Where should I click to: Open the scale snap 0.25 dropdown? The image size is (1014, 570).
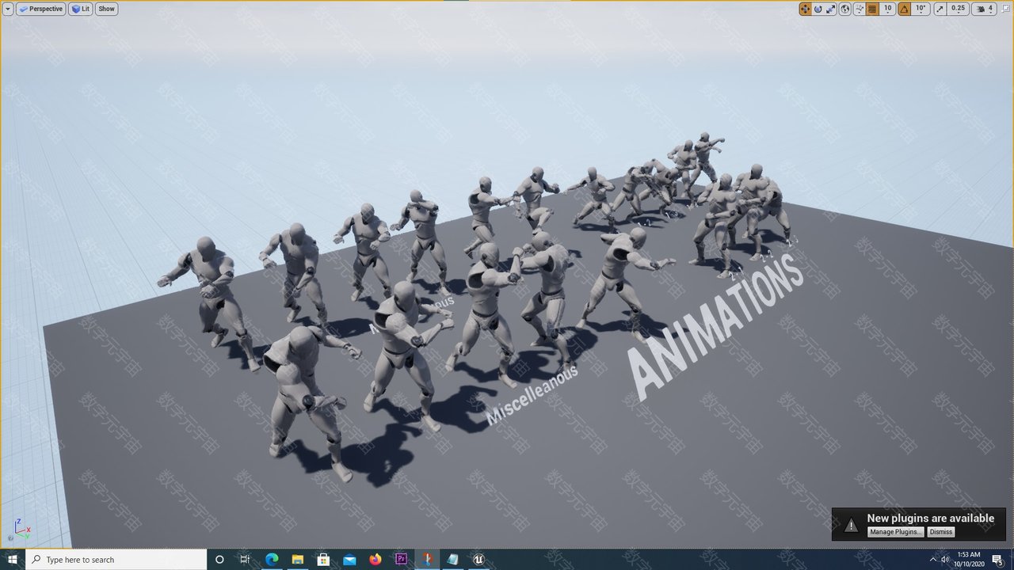click(x=959, y=9)
